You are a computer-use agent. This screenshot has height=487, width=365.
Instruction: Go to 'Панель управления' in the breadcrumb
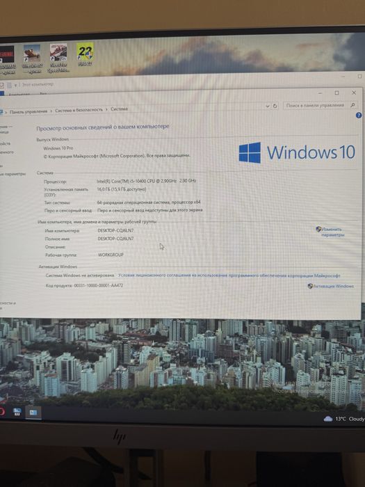point(29,111)
